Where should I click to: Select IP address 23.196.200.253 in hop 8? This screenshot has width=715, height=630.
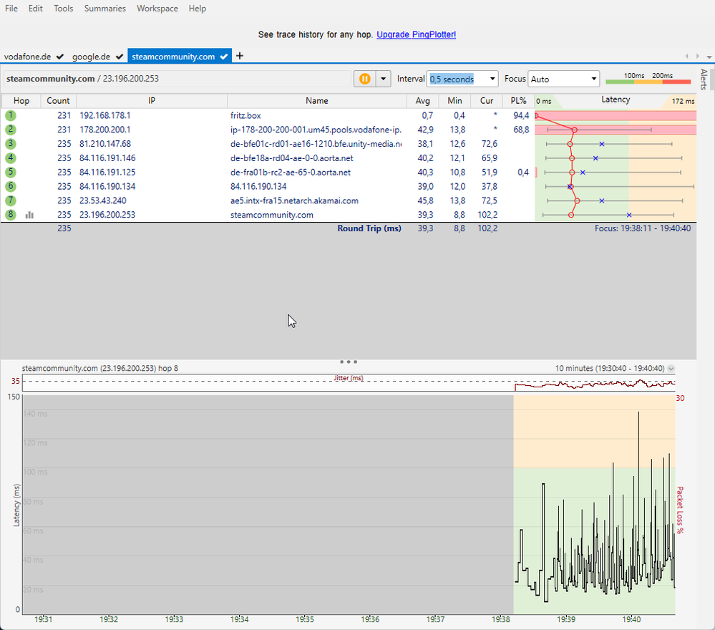[107, 214]
